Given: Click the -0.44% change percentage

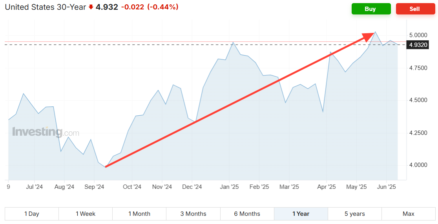Looking at the screenshot, I should [163, 7].
